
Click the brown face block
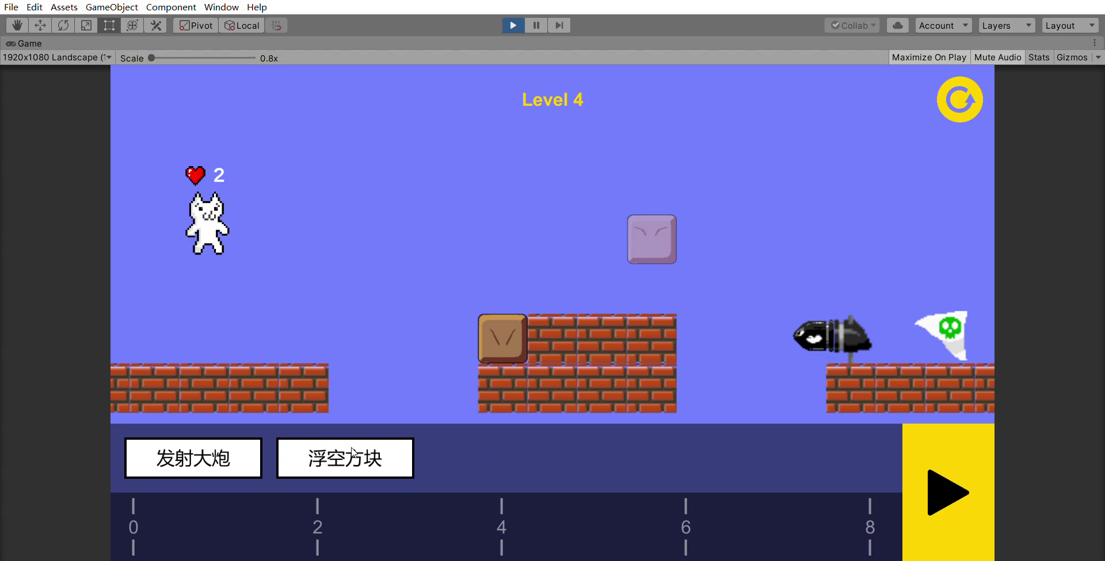[502, 338]
